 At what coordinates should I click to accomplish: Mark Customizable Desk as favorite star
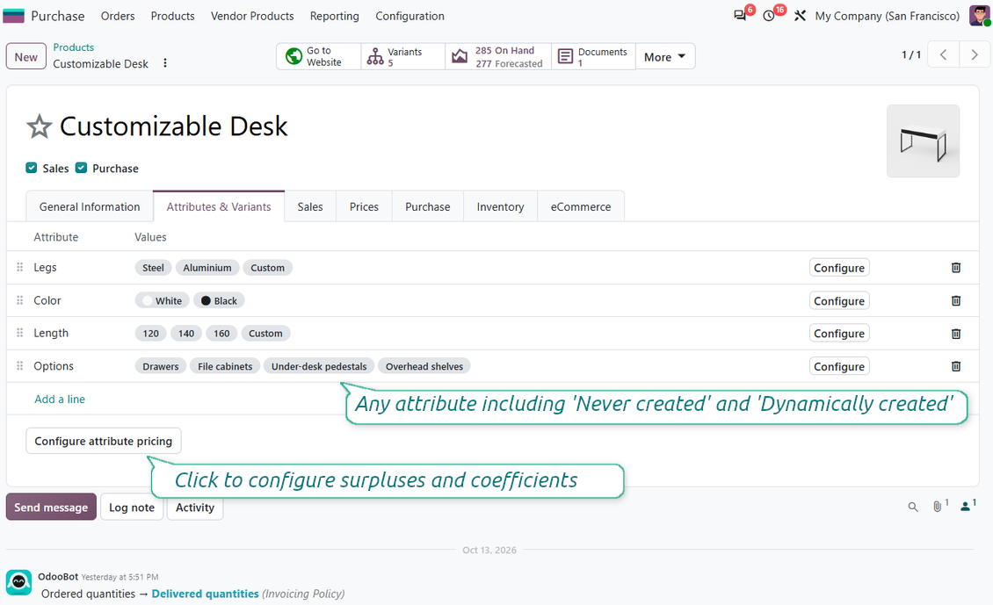pos(40,126)
